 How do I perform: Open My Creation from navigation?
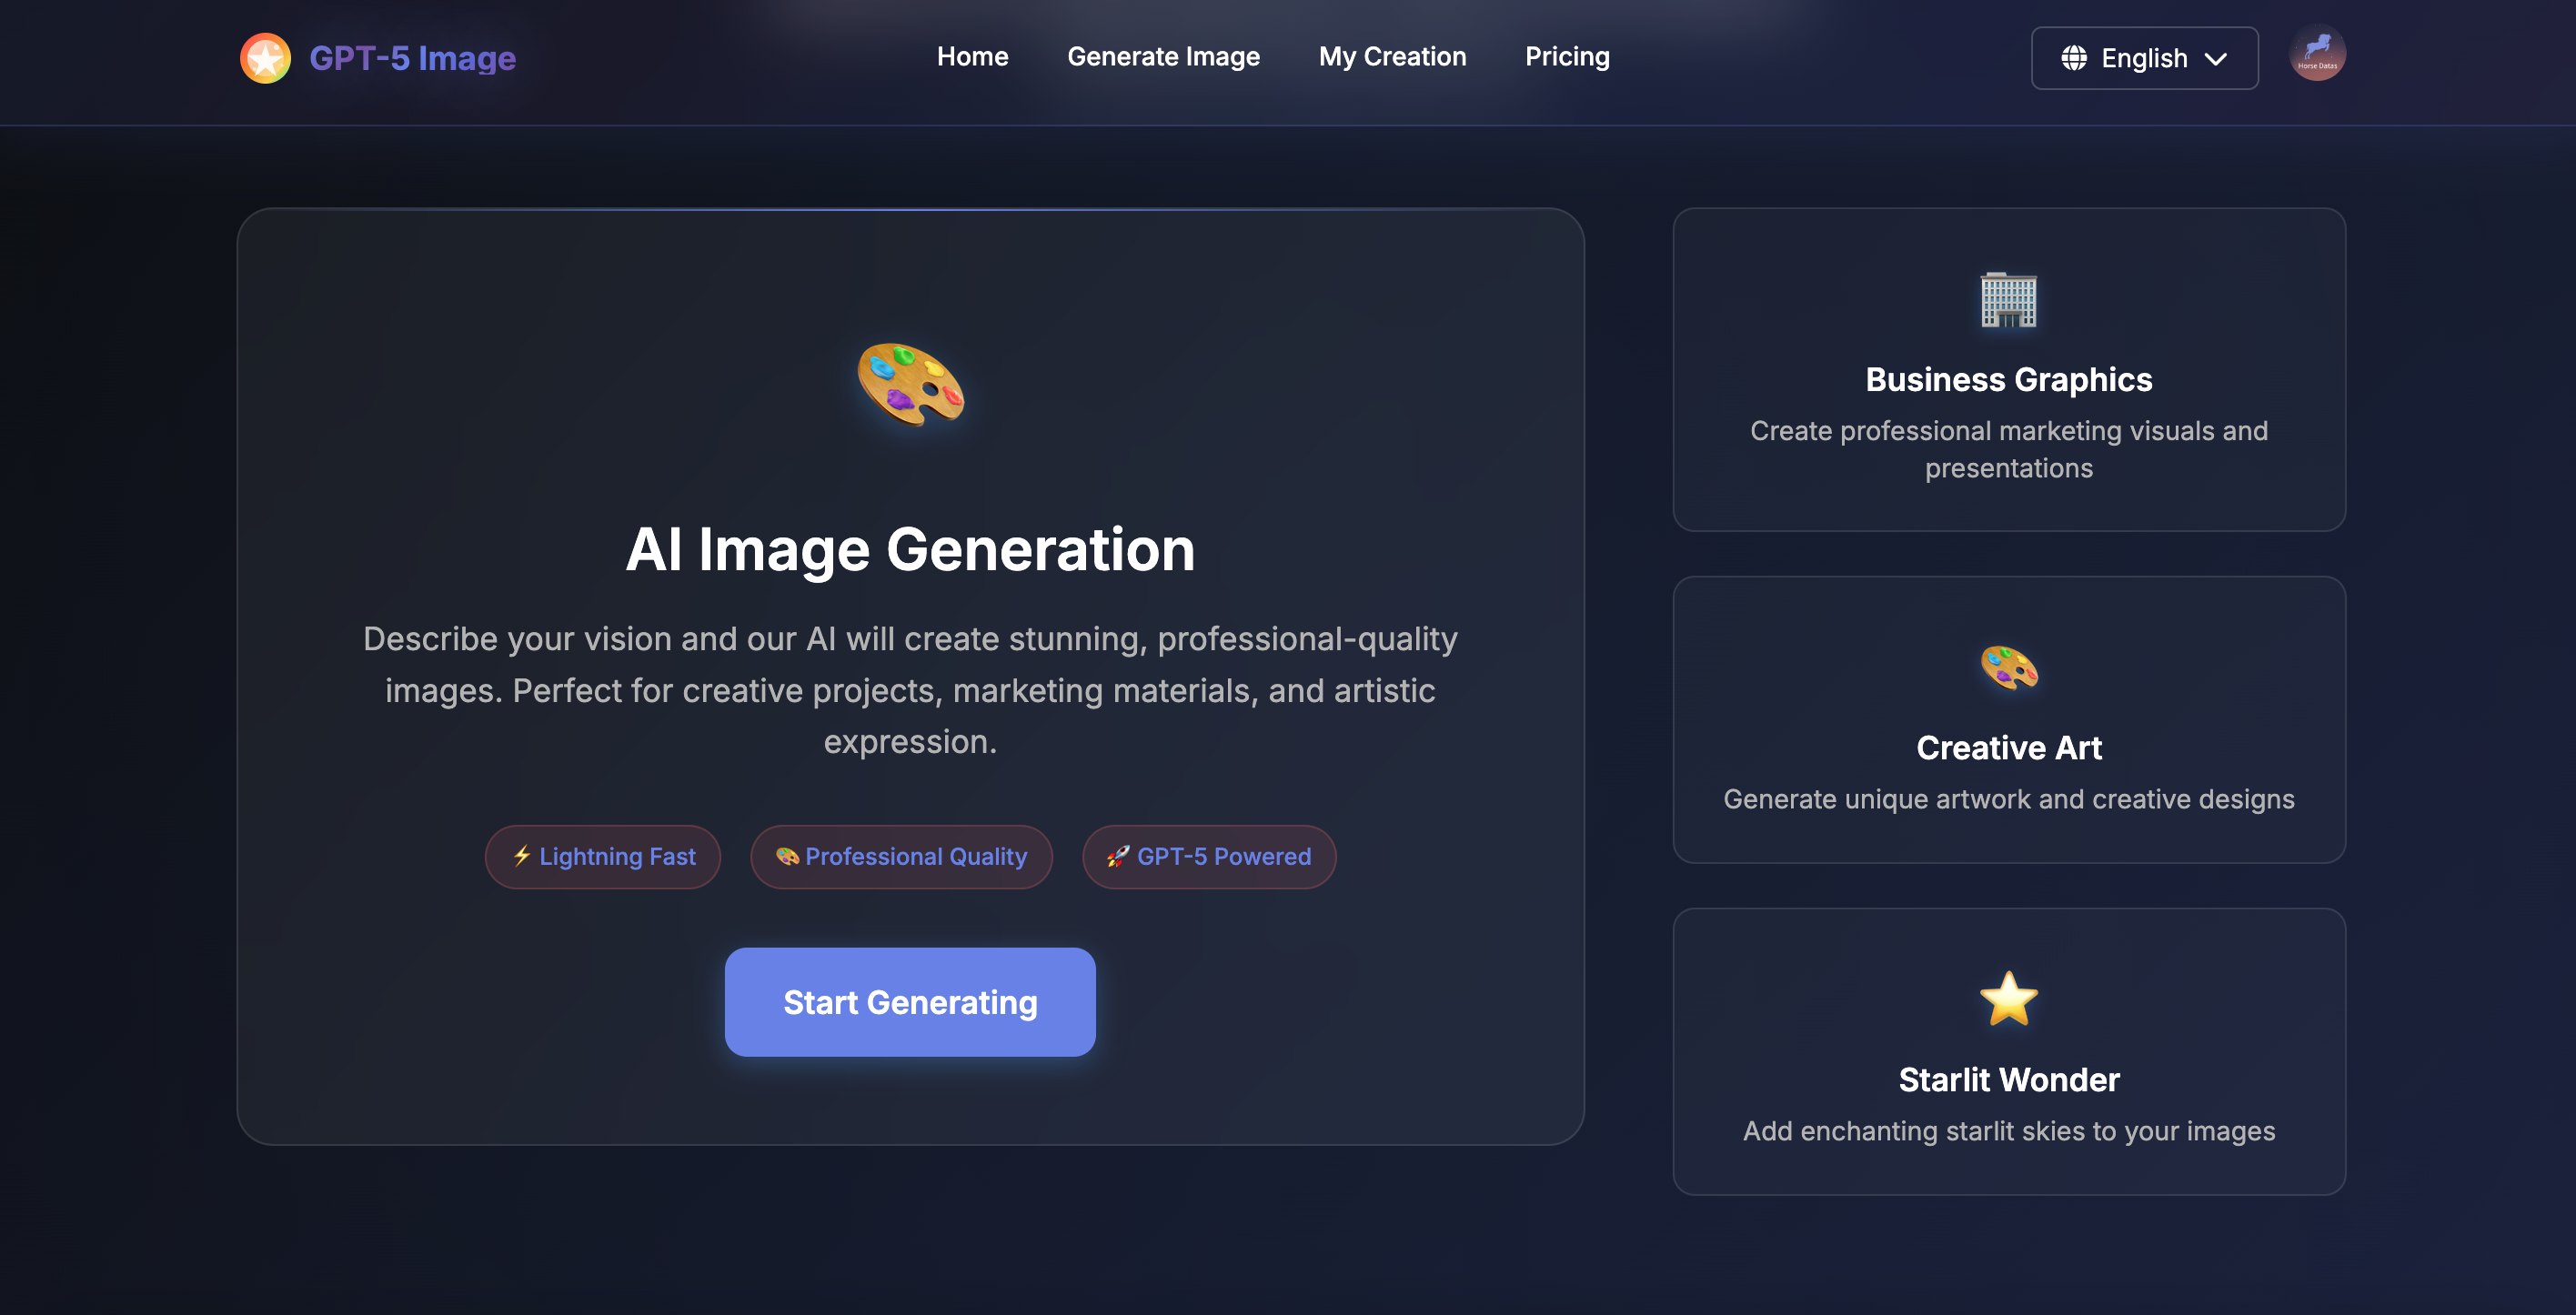tap(1392, 57)
